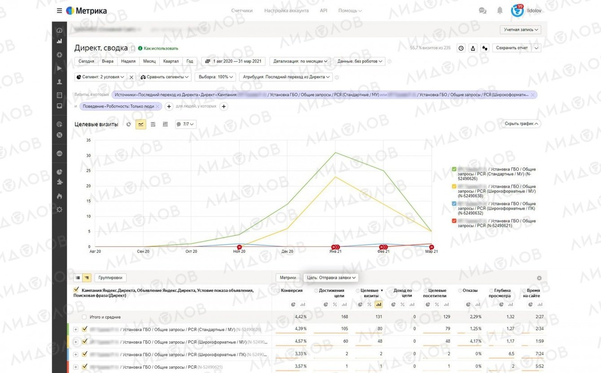Image resolution: width=601 pixels, height=373 pixels.
Task: Open the visitors person icon in sidebar
Action: pos(59,82)
